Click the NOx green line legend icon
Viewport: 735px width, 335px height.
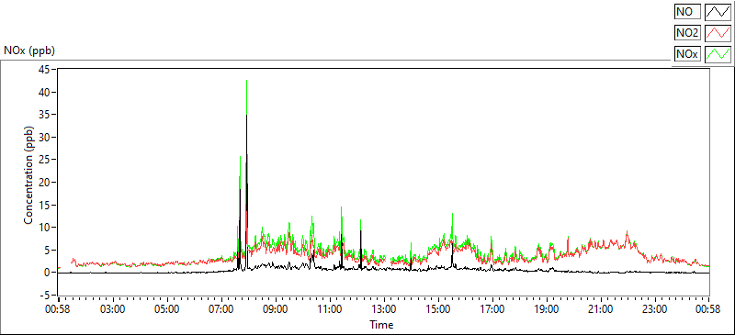coord(718,54)
